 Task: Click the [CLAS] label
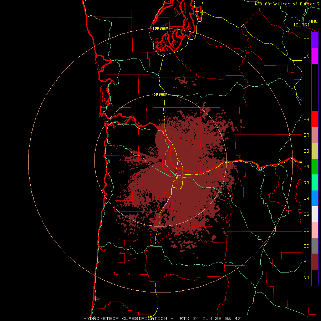[301, 25]
